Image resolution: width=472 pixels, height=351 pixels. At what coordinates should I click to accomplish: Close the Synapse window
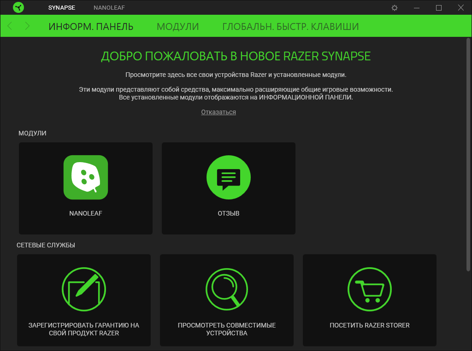coord(461,7)
